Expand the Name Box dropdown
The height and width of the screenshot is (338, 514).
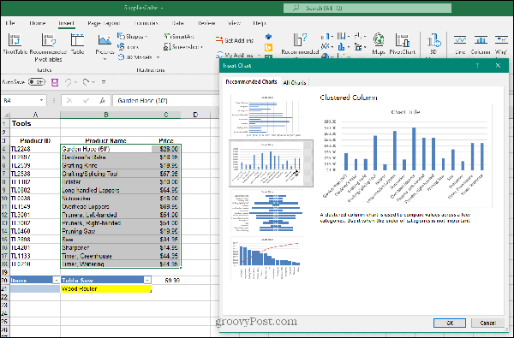pyautogui.click(x=41, y=100)
